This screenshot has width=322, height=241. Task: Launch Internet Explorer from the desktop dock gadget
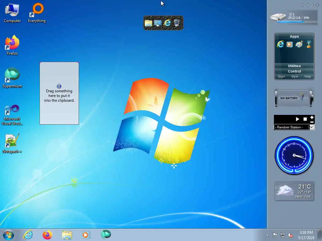(x=167, y=23)
